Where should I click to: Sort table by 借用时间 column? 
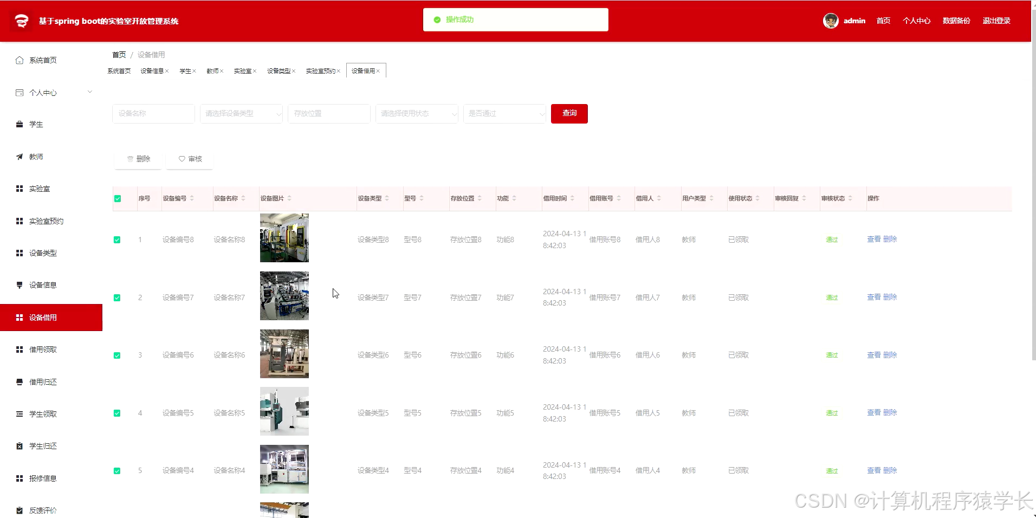(x=572, y=198)
